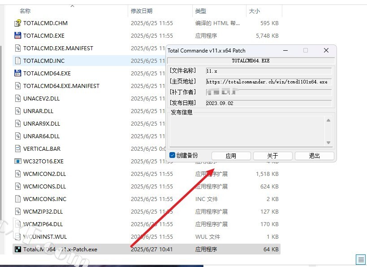
Task: Click the UNRAR64.DLL file icon
Action: [18, 136]
